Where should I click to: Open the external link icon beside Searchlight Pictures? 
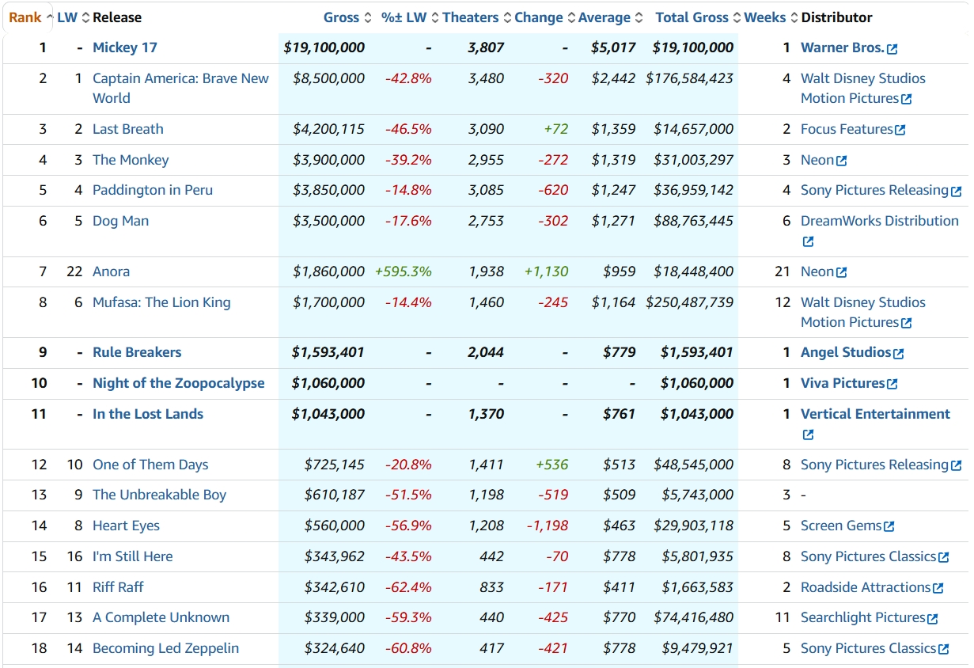pos(932,619)
